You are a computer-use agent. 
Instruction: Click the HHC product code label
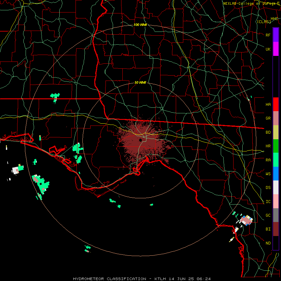[274, 19]
